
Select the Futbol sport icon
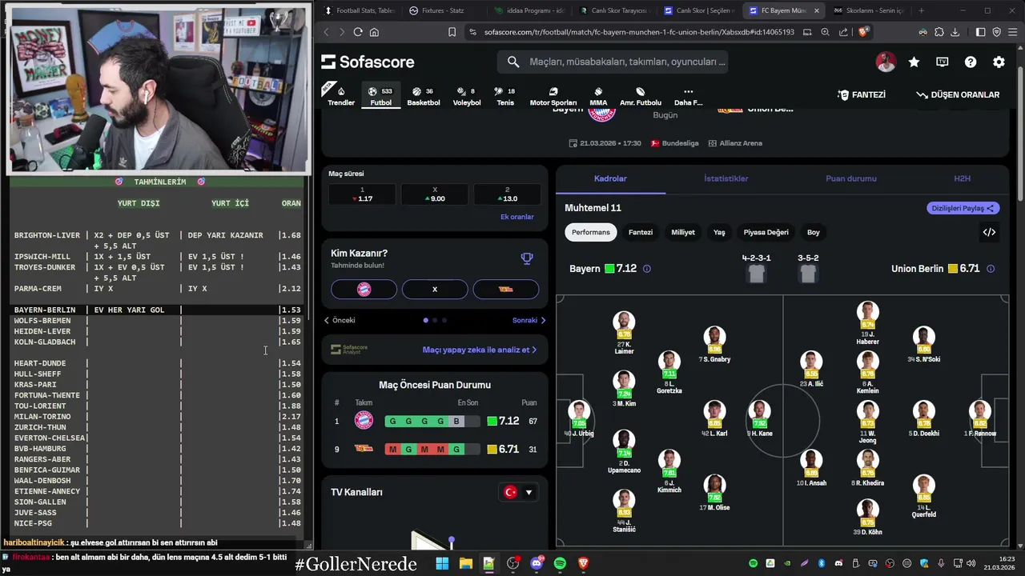pyautogui.click(x=381, y=96)
